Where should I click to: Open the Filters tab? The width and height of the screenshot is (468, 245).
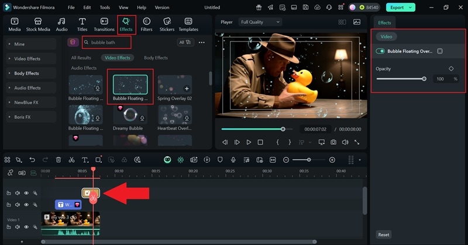tap(146, 24)
